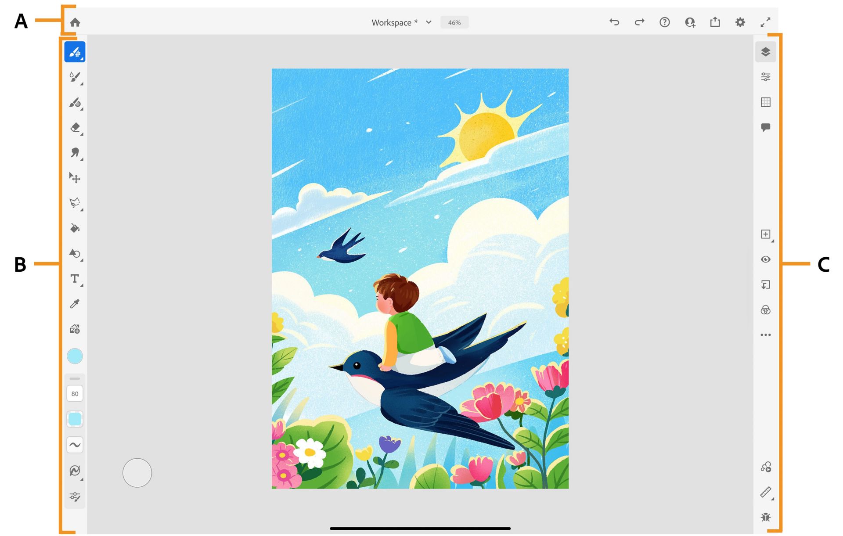This screenshot has height=536, width=843.
Task: Open the Place image tool
Action: click(x=75, y=329)
